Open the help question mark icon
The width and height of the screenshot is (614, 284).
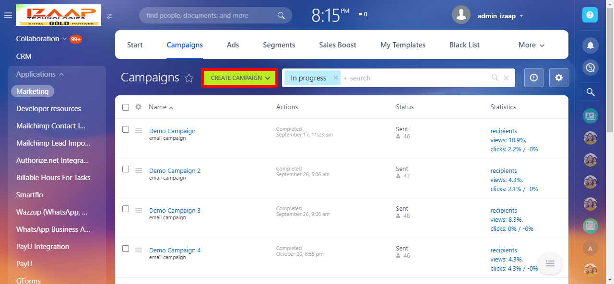coord(590,15)
